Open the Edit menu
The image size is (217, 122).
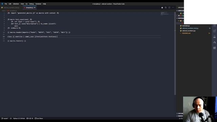[x=10, y=4]
